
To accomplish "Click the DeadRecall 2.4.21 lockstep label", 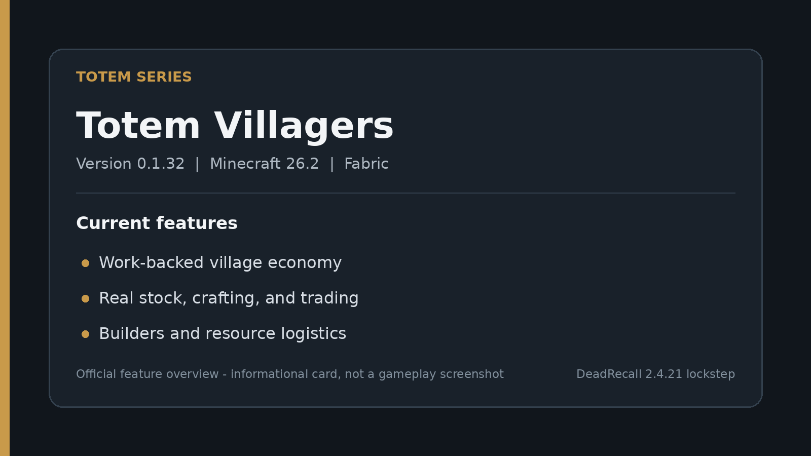I will tap(655, 374).
